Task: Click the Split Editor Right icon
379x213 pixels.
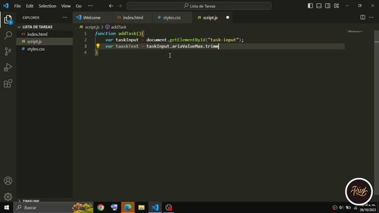Action: [362, 17]
